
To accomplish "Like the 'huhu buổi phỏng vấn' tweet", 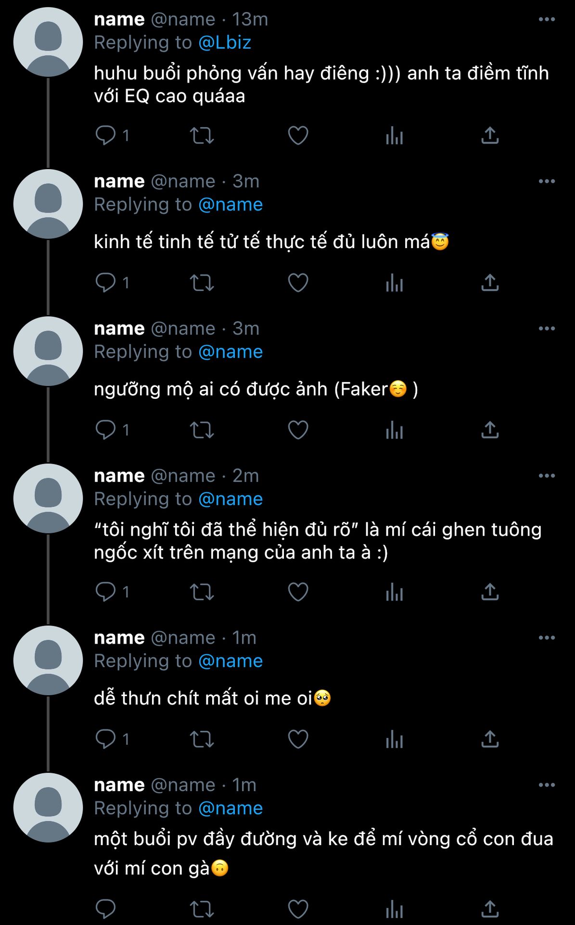I will pos(298,135).
